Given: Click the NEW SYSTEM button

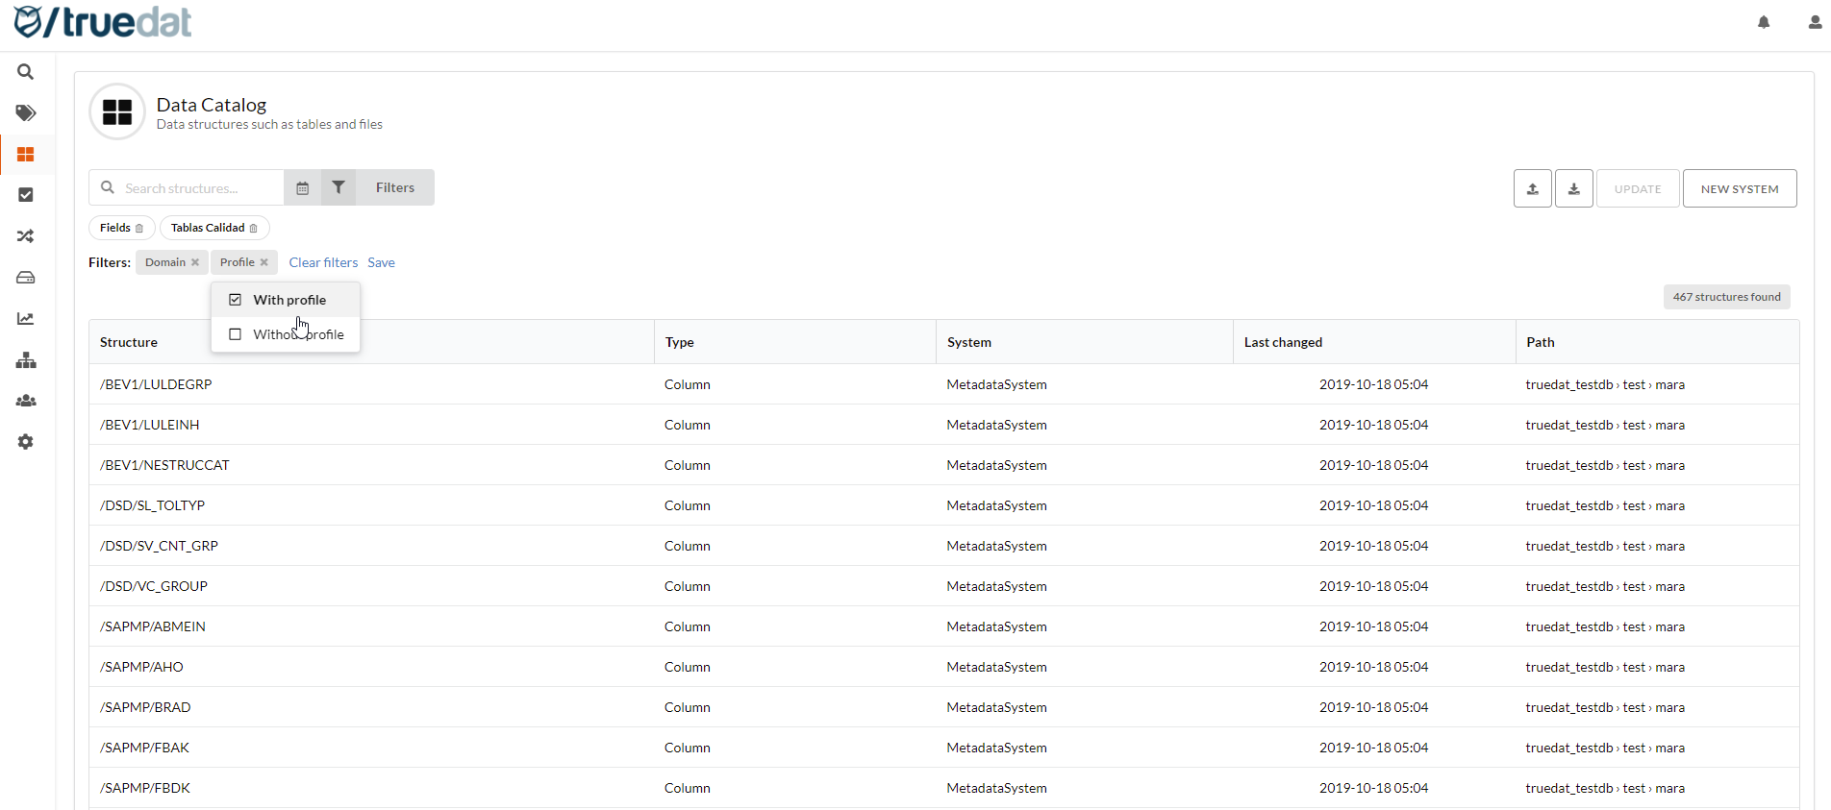Looking at the screenshot, I should coord(1739,189).
